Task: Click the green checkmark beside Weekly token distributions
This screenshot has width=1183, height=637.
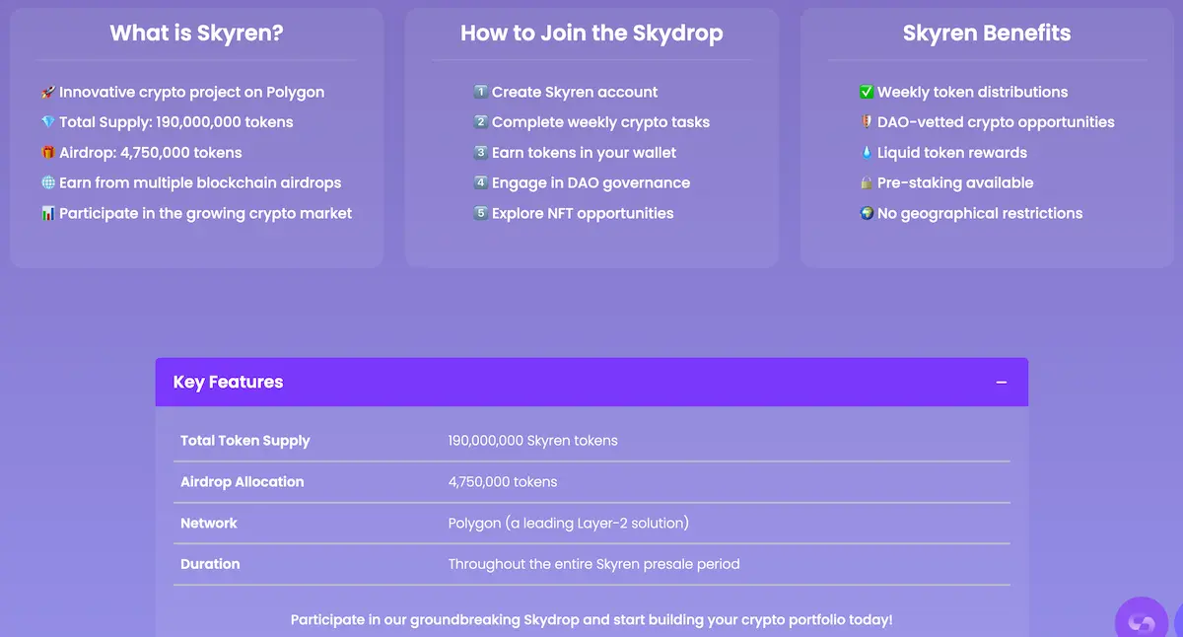Action: 867,92
